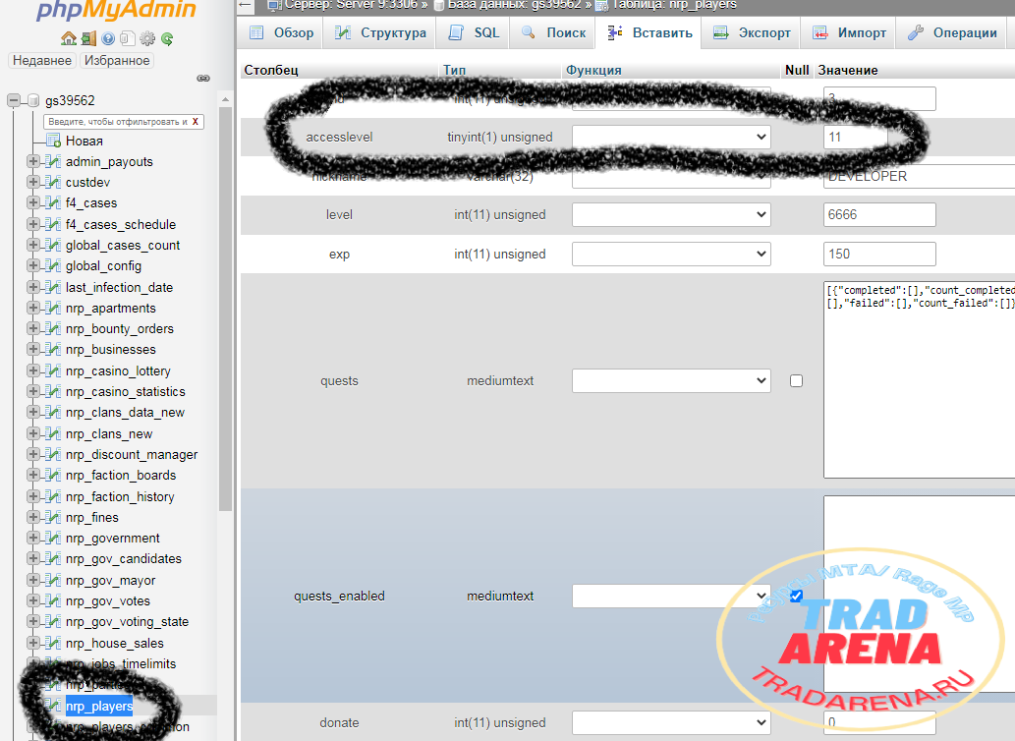Viewport: 1015px width, 741px height.
Task: Click nrp_gov_votes table icon
Action: pos(53,601)
